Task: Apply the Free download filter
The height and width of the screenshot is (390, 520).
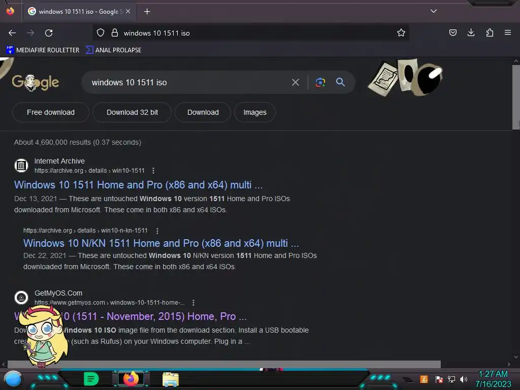Action: (51, 112)
